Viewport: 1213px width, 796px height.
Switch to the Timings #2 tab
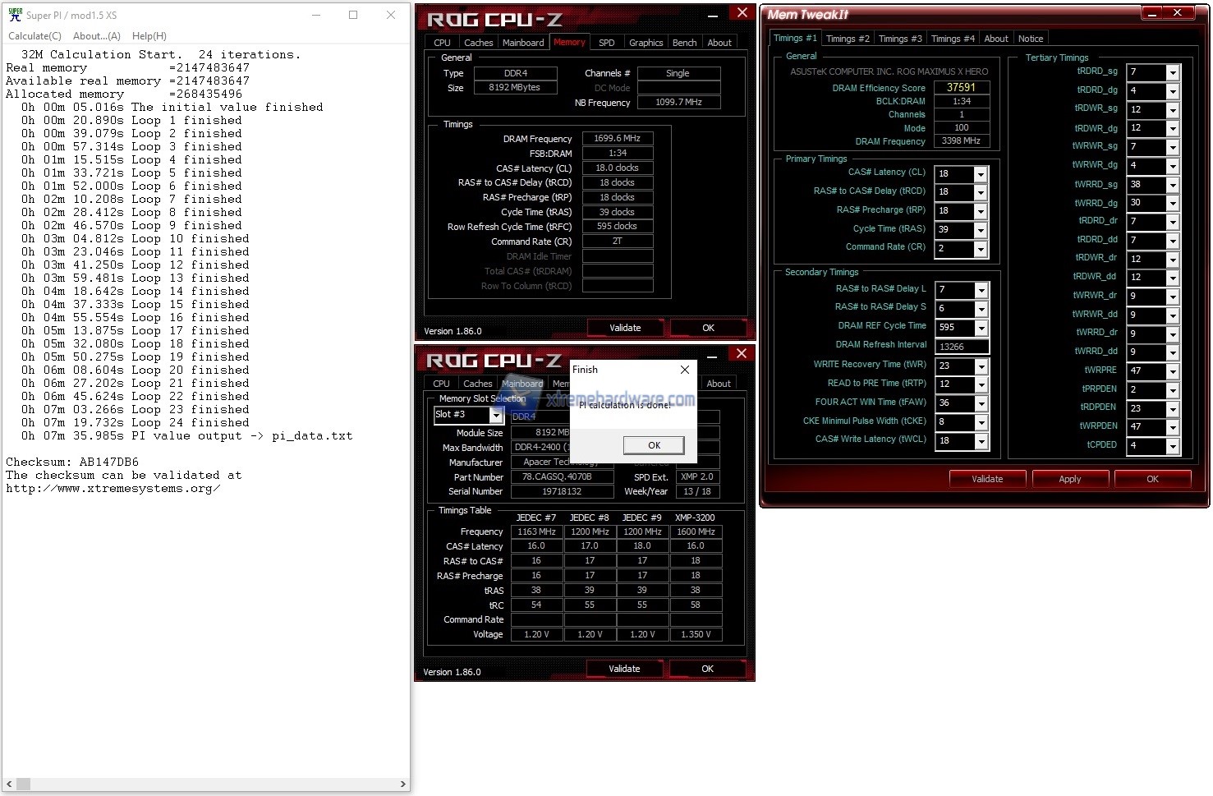click(x=847, y=39)
